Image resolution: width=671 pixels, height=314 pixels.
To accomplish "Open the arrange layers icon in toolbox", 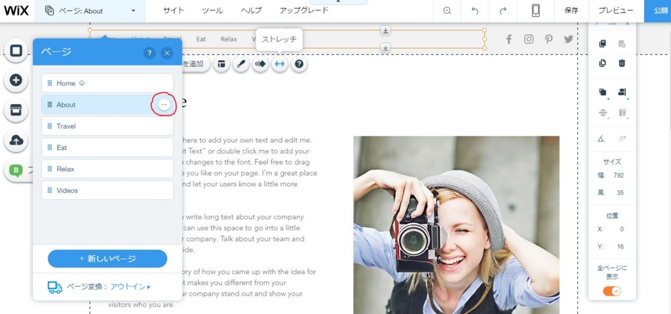I will [x=603, y=92].
